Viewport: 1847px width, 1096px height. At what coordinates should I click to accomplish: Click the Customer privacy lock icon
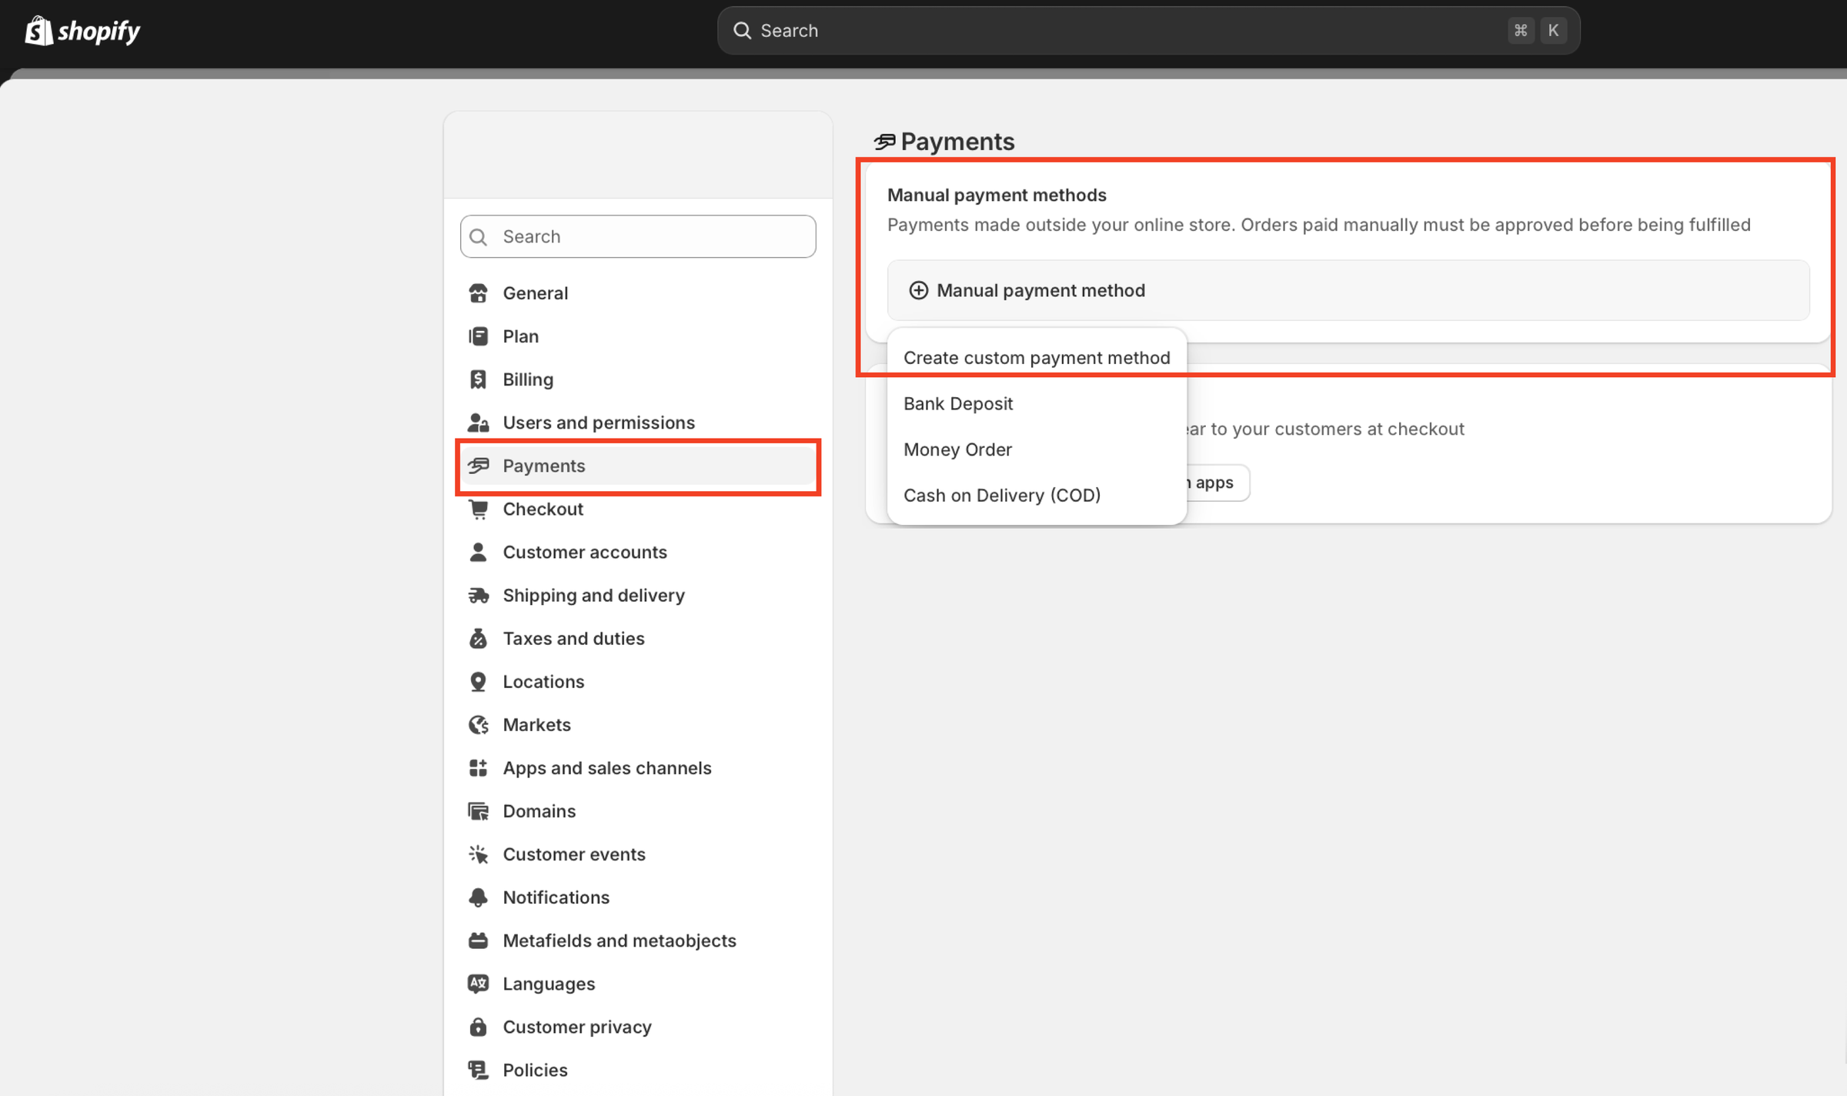478,1026
